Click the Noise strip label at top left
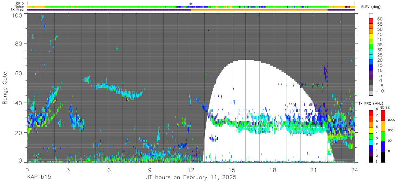The image size is (399, 184). 19,6
